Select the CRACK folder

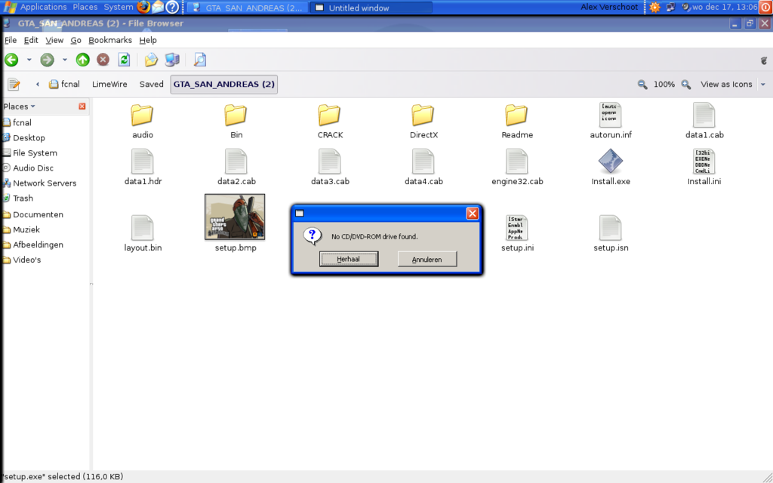[x=329, y=117]
